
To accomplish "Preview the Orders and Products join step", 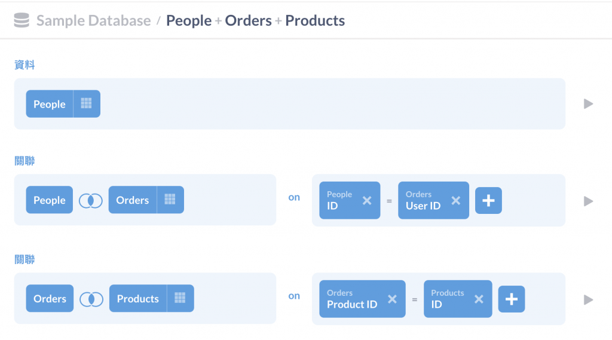I will pos(588,299).
